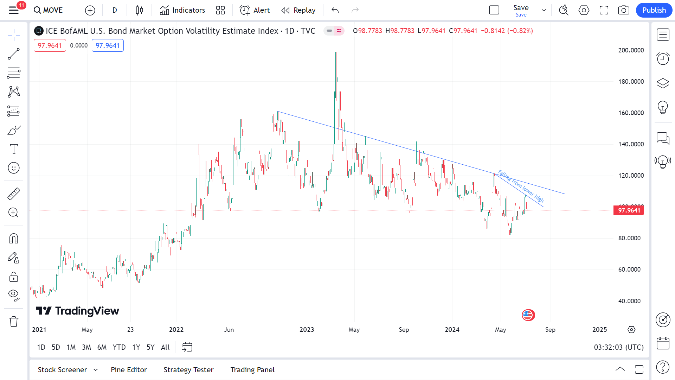Open the candlestick chart style selector
The width and height of the screenshot is (675, 380).
[139, 10]
